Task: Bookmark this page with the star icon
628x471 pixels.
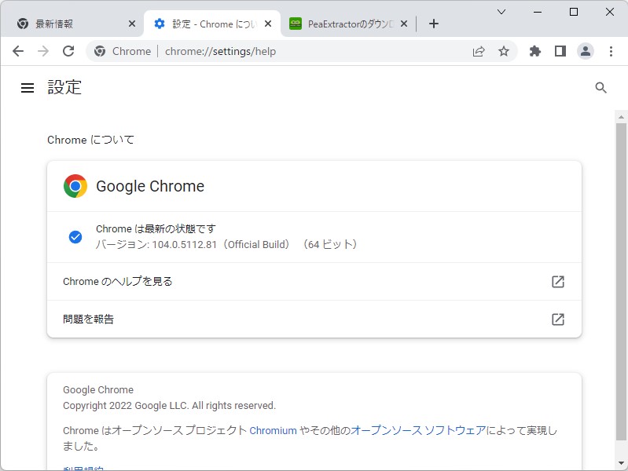Action: (x=504, y=51)
